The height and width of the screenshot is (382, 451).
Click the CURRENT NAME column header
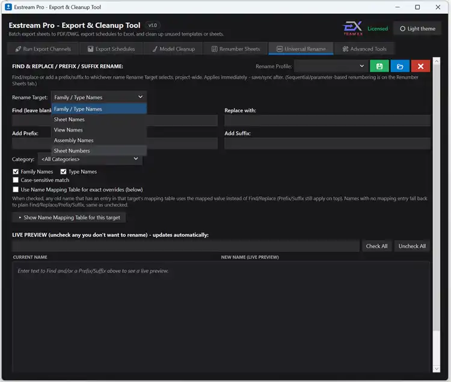pyautogui.click(x=30, y=257)
